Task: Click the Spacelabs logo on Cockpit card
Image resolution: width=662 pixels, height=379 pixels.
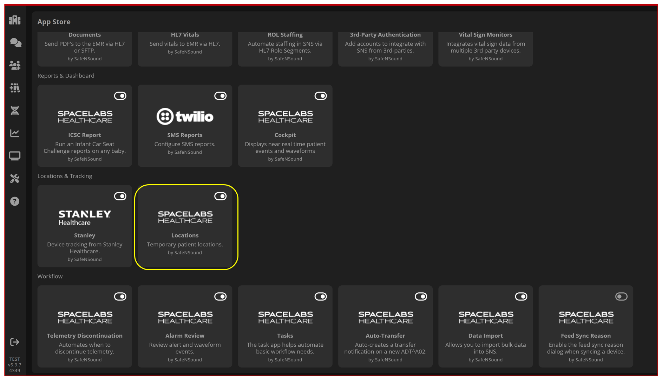Action: pyautogui.click(x=285, y=117)
